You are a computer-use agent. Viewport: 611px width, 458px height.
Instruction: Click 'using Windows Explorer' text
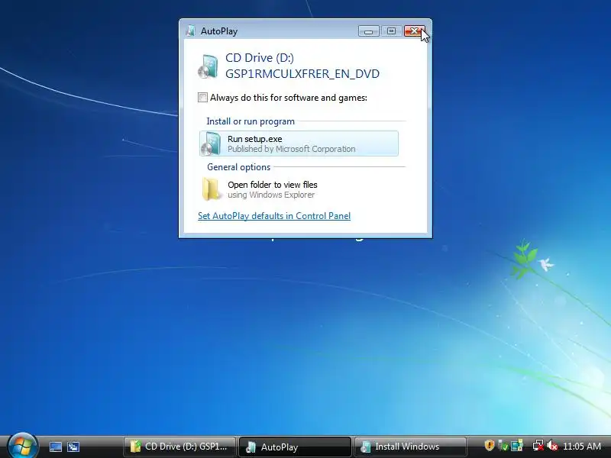271,195
